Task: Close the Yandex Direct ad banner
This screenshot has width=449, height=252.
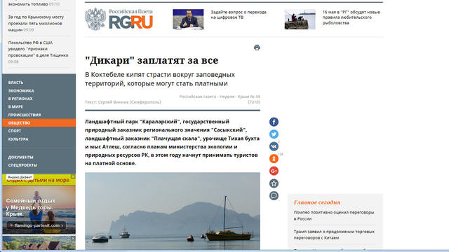Action: click(73, 177)
